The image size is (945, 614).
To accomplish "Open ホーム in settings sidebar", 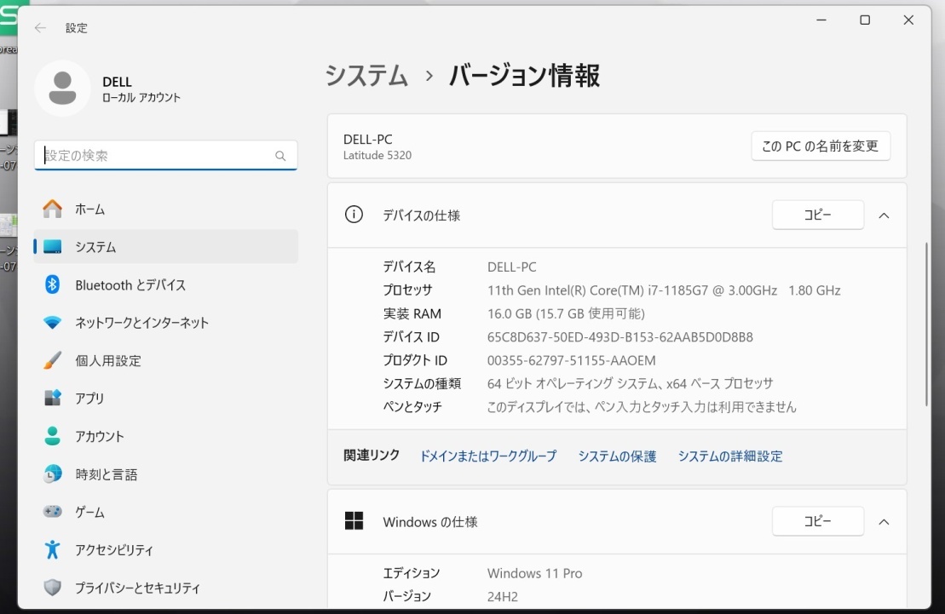I will [x=165, y=209].
